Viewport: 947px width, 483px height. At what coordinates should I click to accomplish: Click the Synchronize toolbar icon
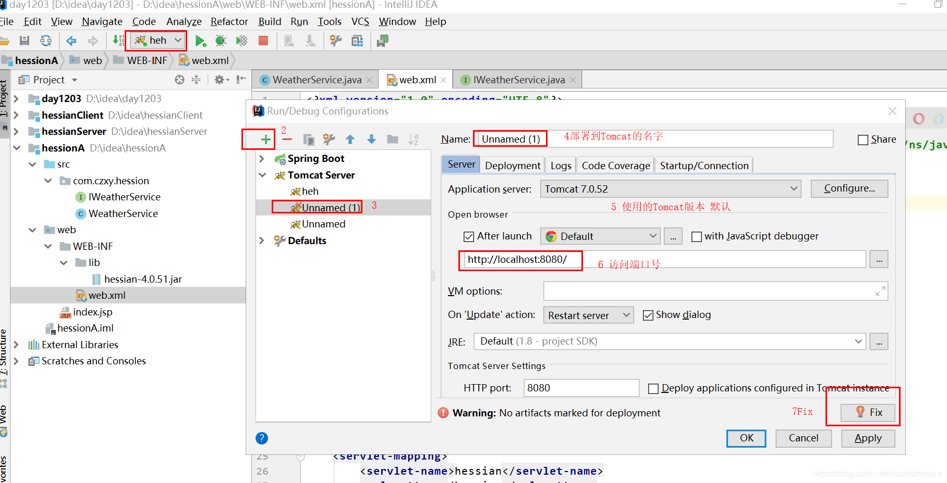click(46, 41)
